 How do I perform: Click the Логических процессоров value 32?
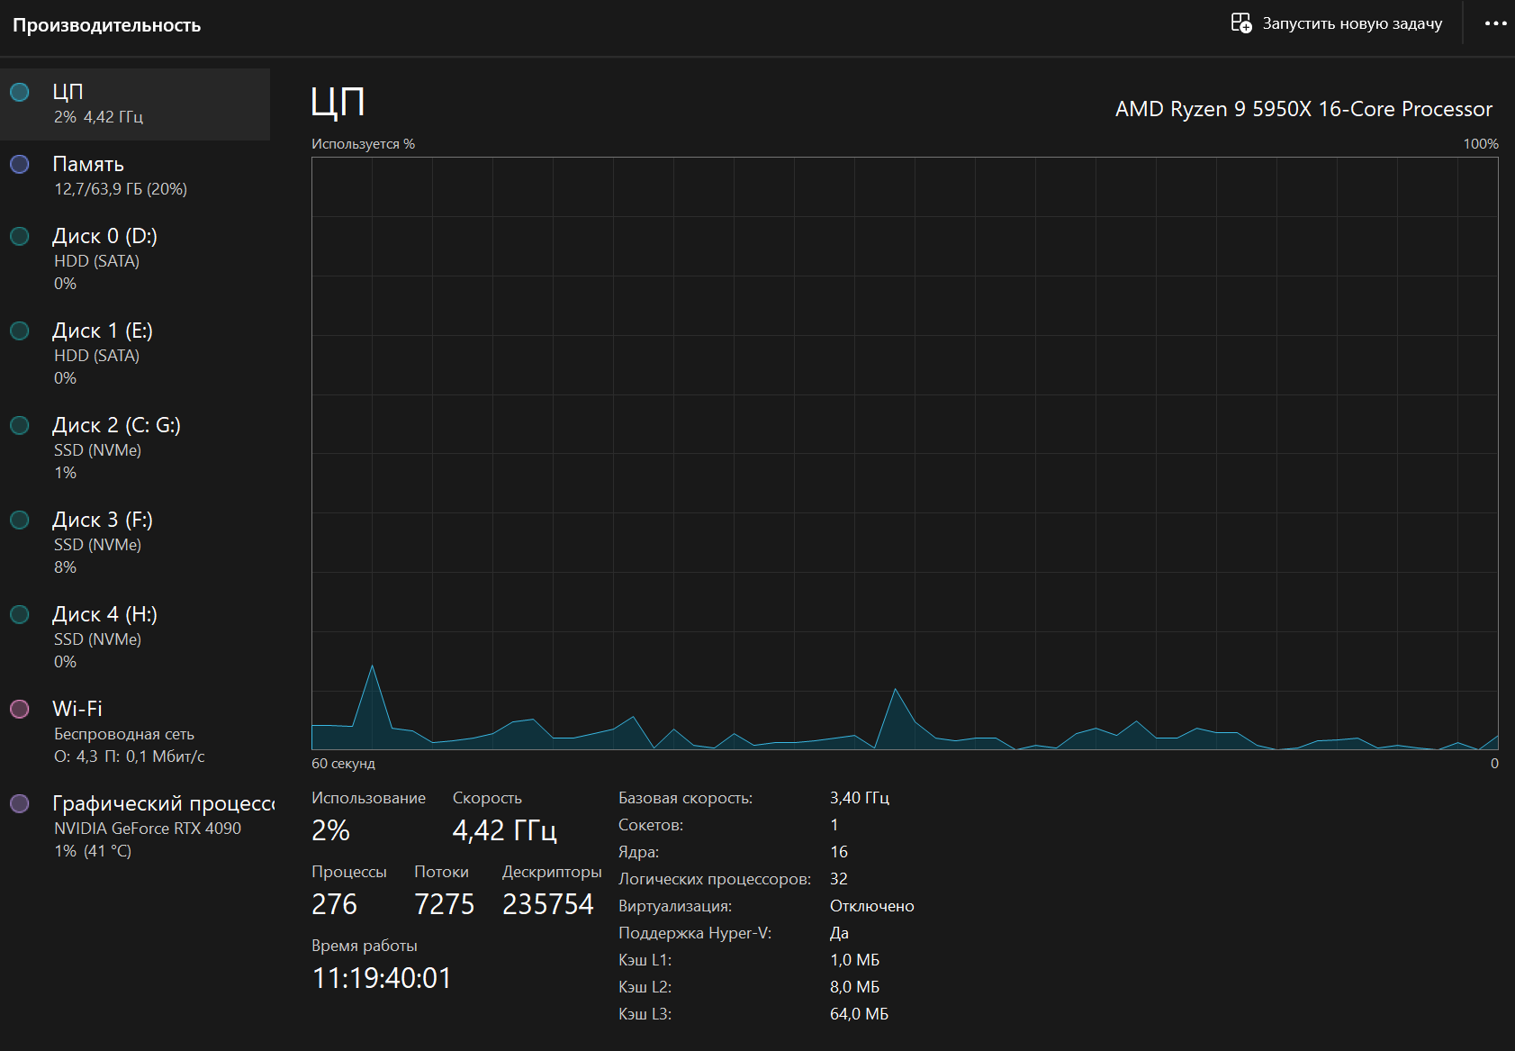pos(839,879)
